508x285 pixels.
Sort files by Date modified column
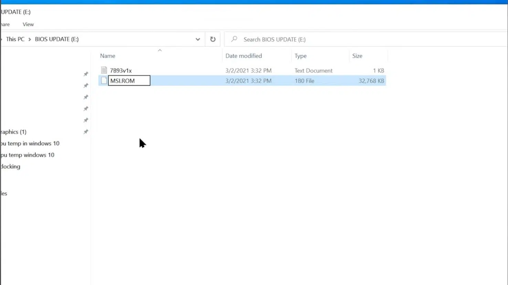(244, 56)
